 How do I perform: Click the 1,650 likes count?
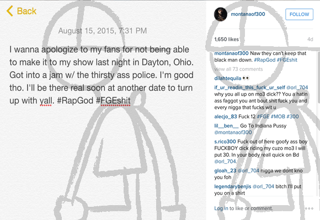tap(227, 39)
